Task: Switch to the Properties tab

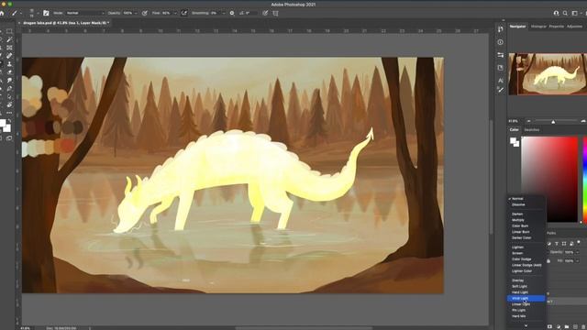Action: coord(557,27)
